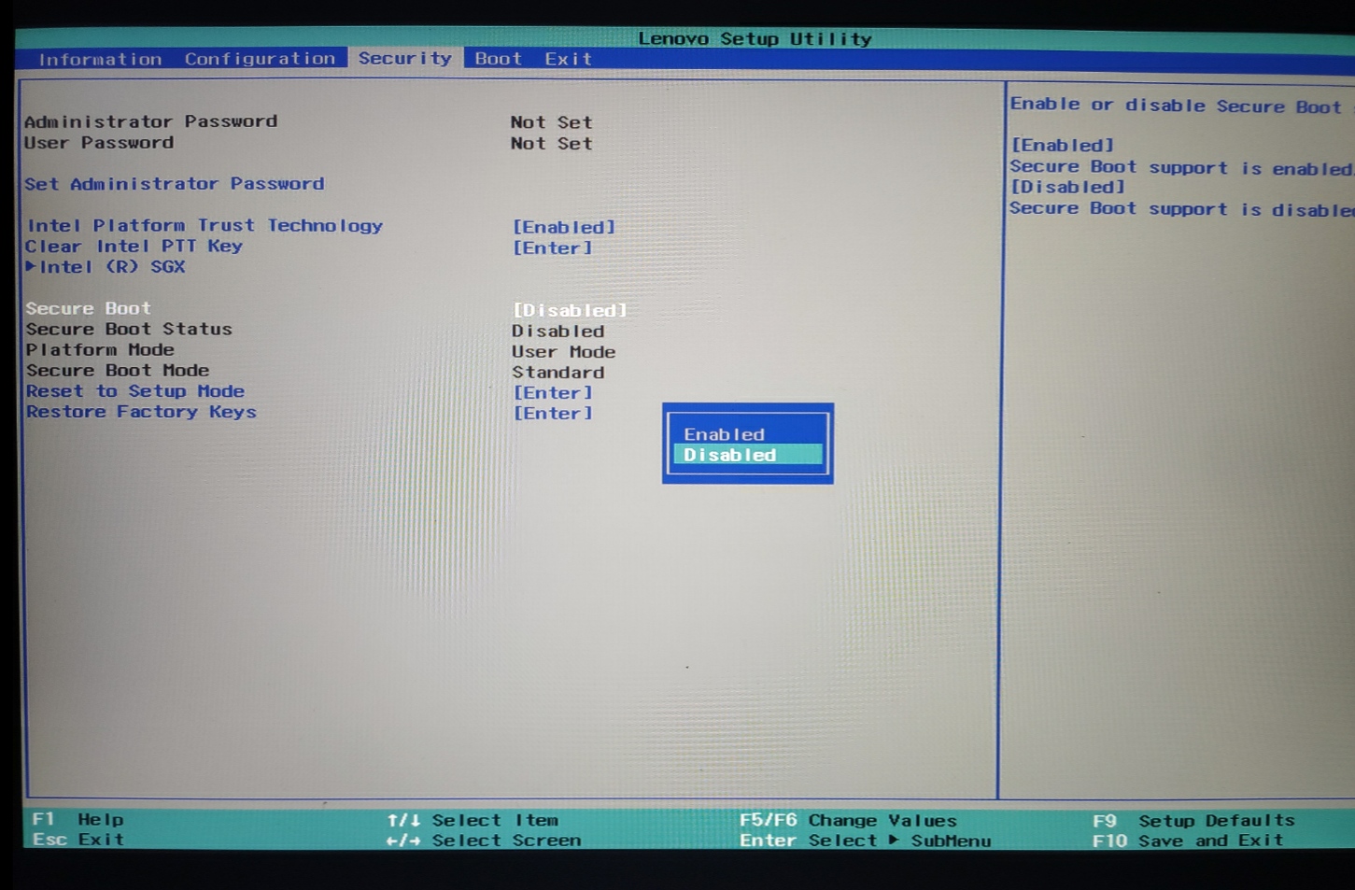Activate [Enter] for Restore Factory Keys
1355x890 pixels.
coord(553,413)
